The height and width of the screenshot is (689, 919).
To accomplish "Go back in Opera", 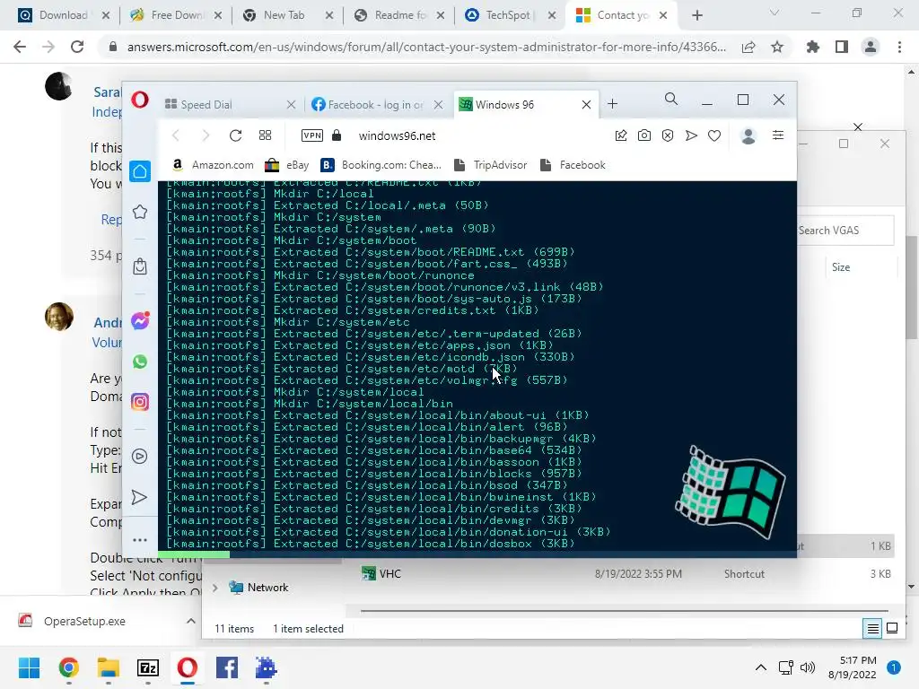I will click(x=175, y=136).
